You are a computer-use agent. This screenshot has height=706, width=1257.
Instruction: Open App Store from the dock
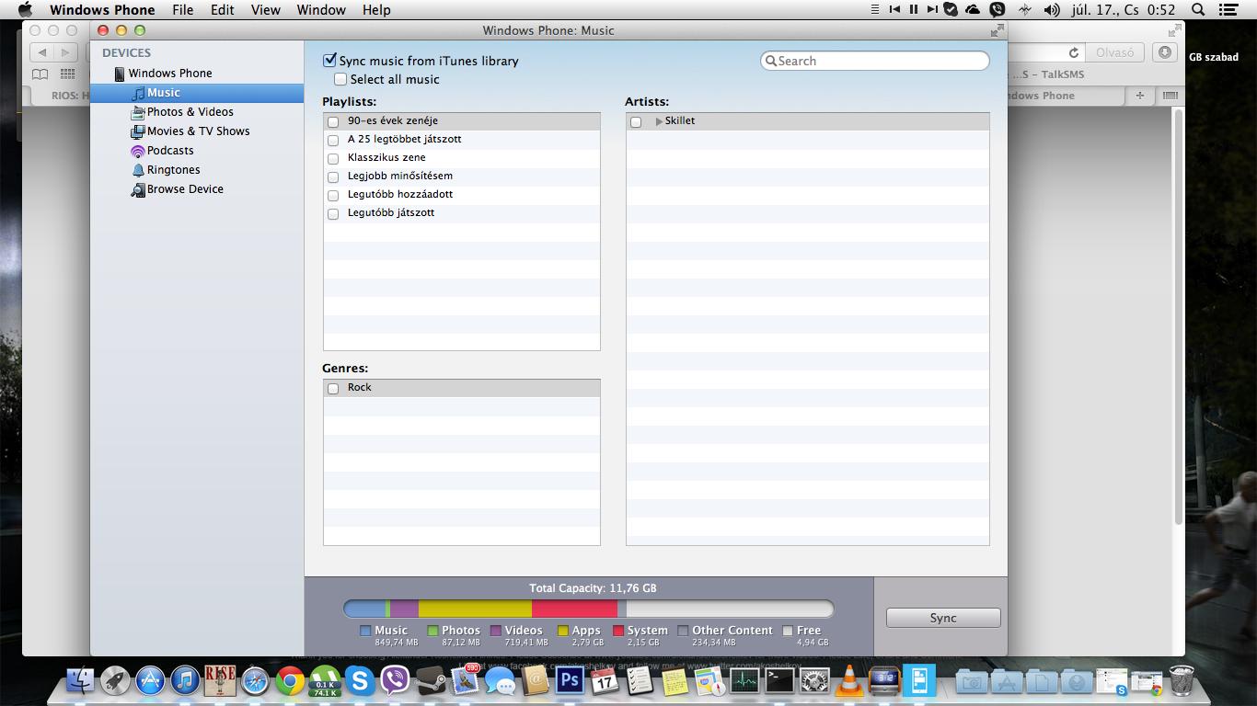pos(150,680)
